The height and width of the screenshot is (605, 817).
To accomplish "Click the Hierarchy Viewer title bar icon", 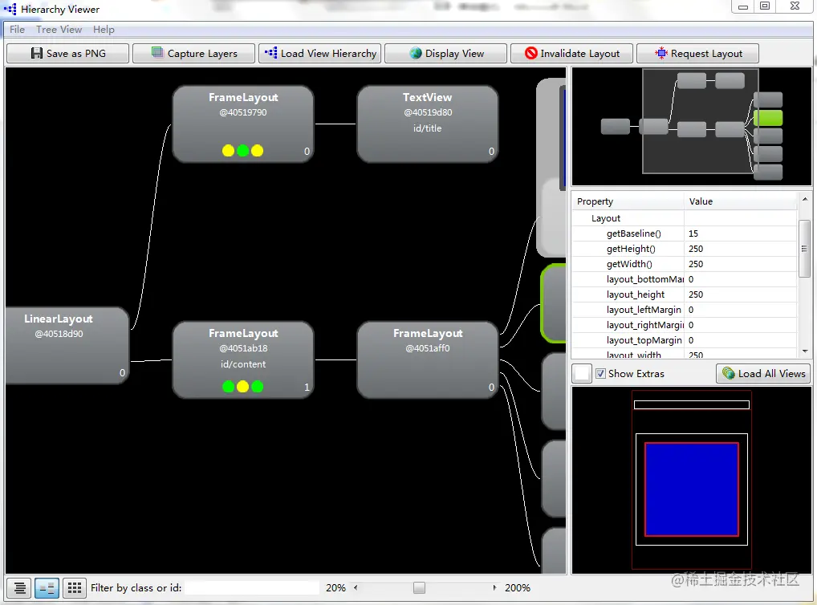I will [10, 9].
